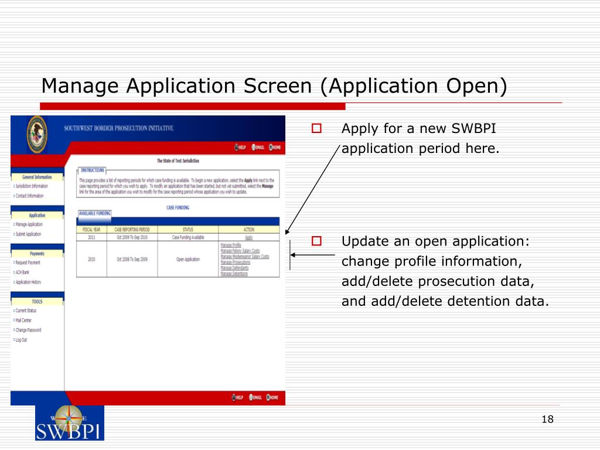Click the slide title 'Manage Application Screen (Application Open)'

click(274, 86)
